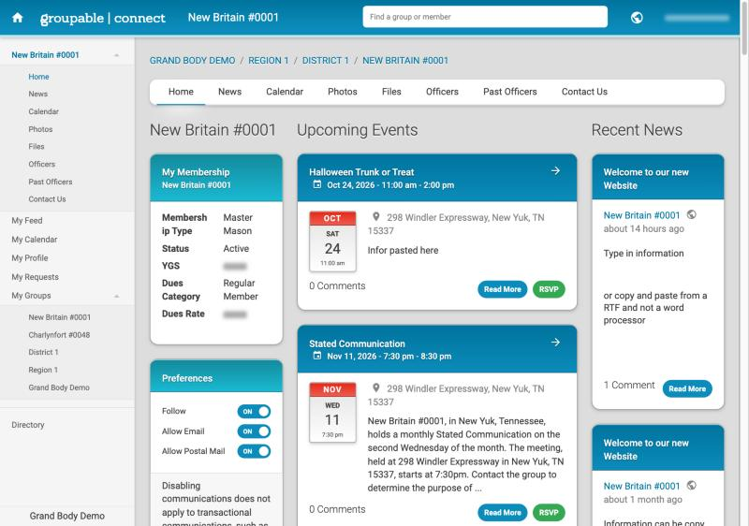Switch to Past Officers tab
The height and width of the screenshot is (526, 749).
tap(509, 92)
